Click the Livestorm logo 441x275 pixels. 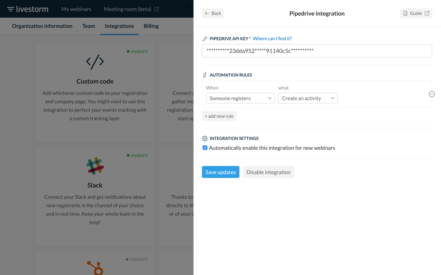click(27, 9)
